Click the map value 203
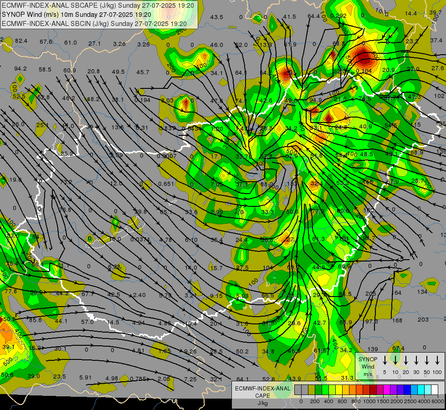The image size is (446, 410). coord(423,319)
